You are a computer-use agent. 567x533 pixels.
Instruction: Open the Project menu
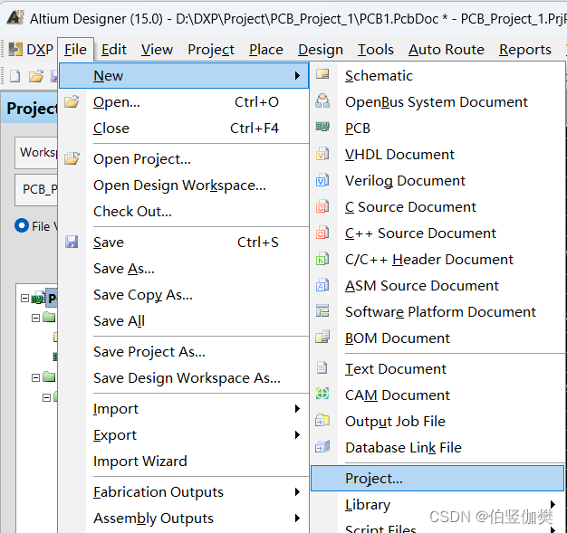point(211,50)
